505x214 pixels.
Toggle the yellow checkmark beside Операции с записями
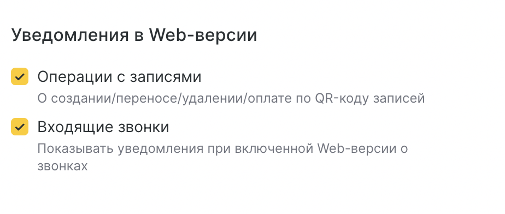(x=20, y=76)
